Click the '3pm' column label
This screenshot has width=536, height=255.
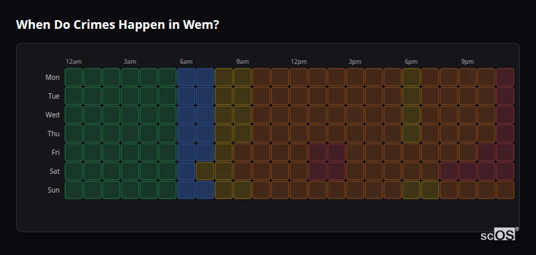tap(355, 62)
